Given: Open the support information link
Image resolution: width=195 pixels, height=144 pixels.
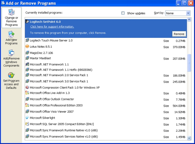Looking at the screenshot, I should click(x=52, y=27).
